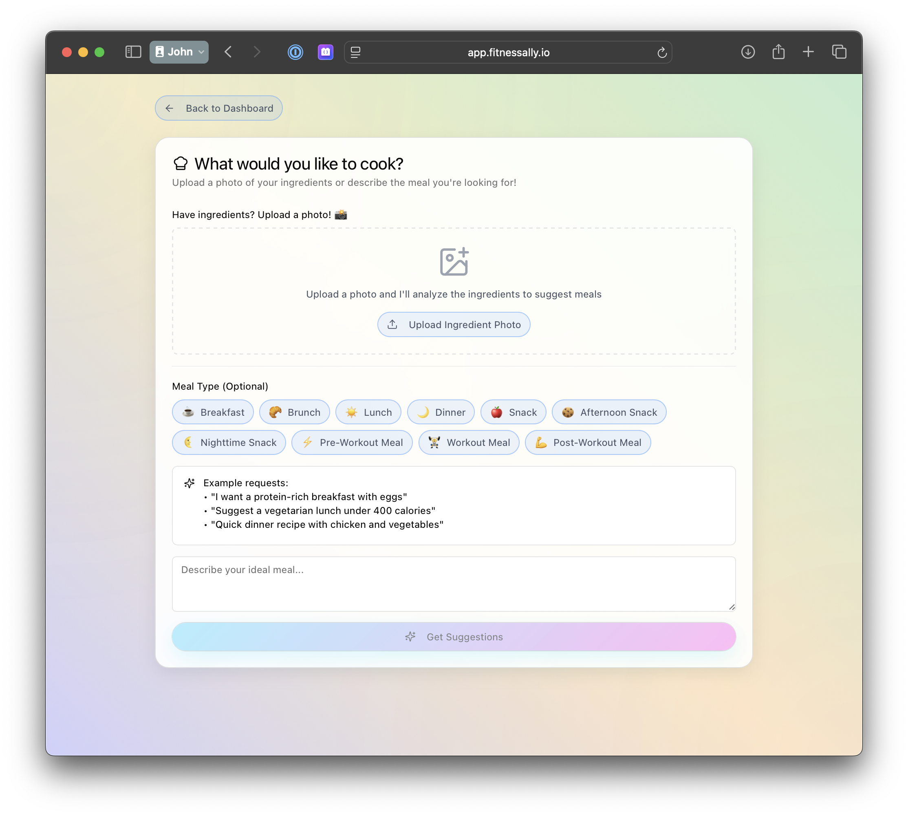Focus the Describe your ideal meal field
The height and width of the screenshot is (816, 908).
pyautogui.click(x=454, y=584)
